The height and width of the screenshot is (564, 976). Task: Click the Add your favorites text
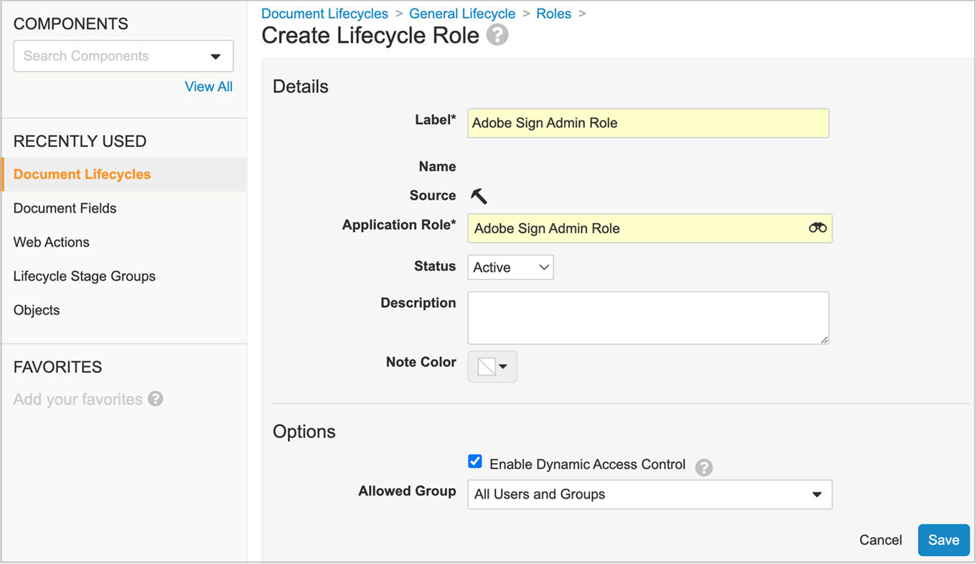[78, 399]
